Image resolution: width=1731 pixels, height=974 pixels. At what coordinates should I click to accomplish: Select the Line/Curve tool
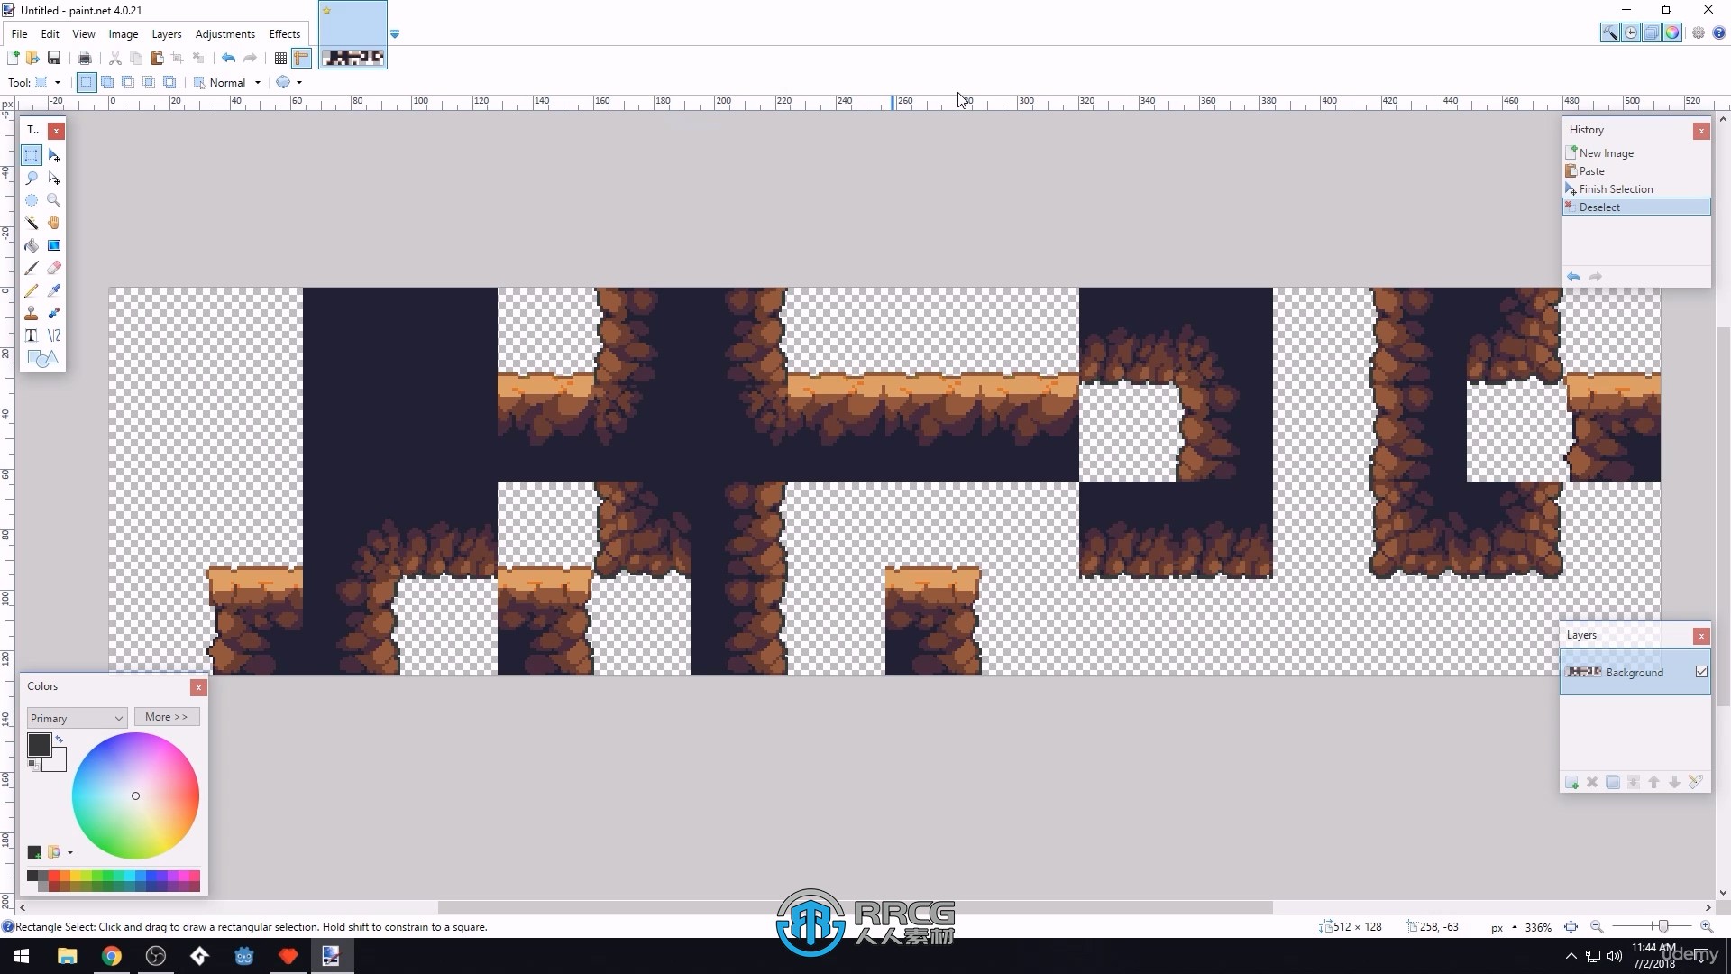click(54, 335)
